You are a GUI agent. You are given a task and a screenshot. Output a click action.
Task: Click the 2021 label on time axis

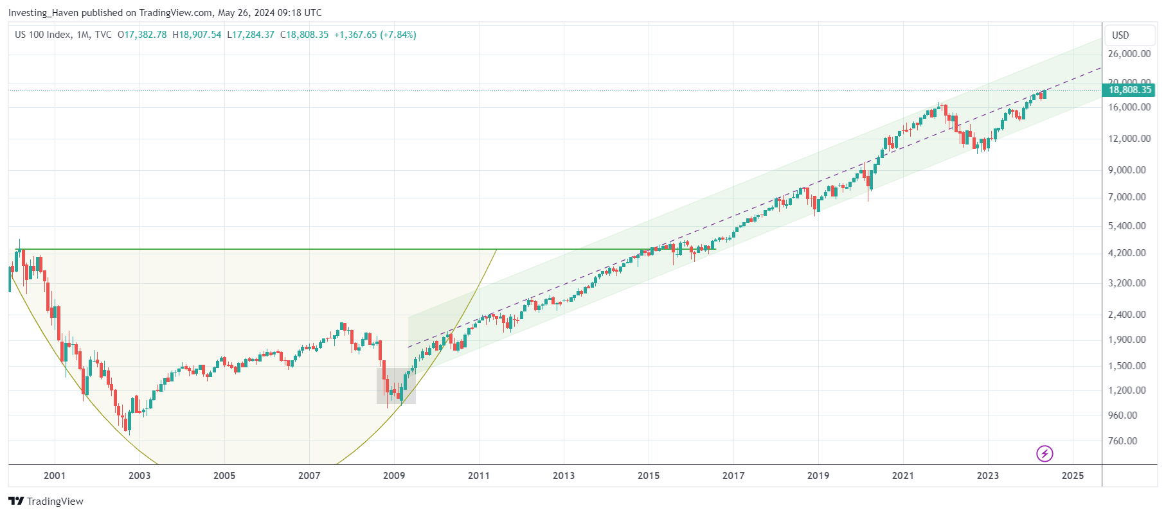pyautogui.click(x=903, y=476)
